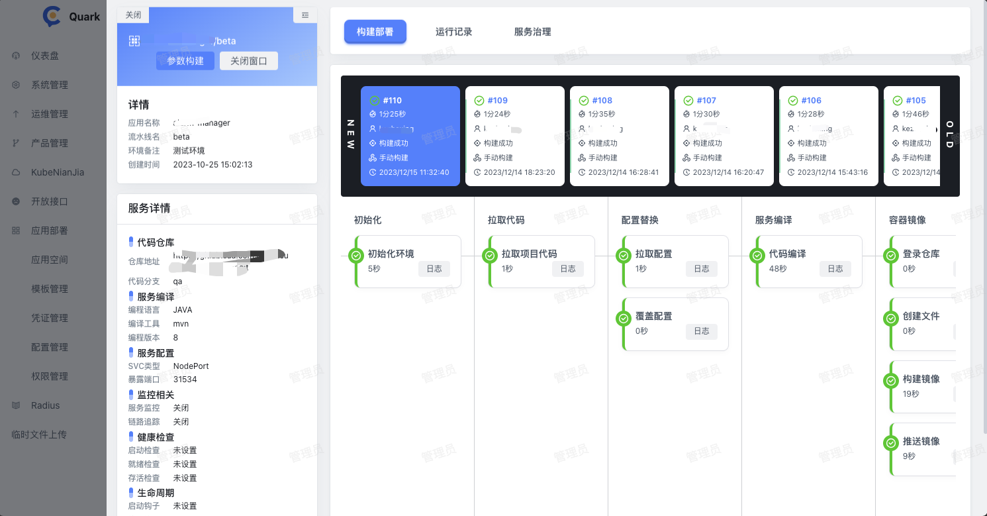Click the Radius book icon
987x516 pixels.
point(16,405)
